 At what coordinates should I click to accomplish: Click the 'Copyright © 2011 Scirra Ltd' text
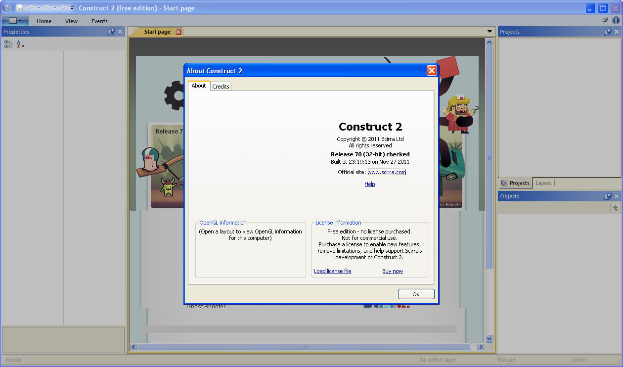click(x=370, y=139)
